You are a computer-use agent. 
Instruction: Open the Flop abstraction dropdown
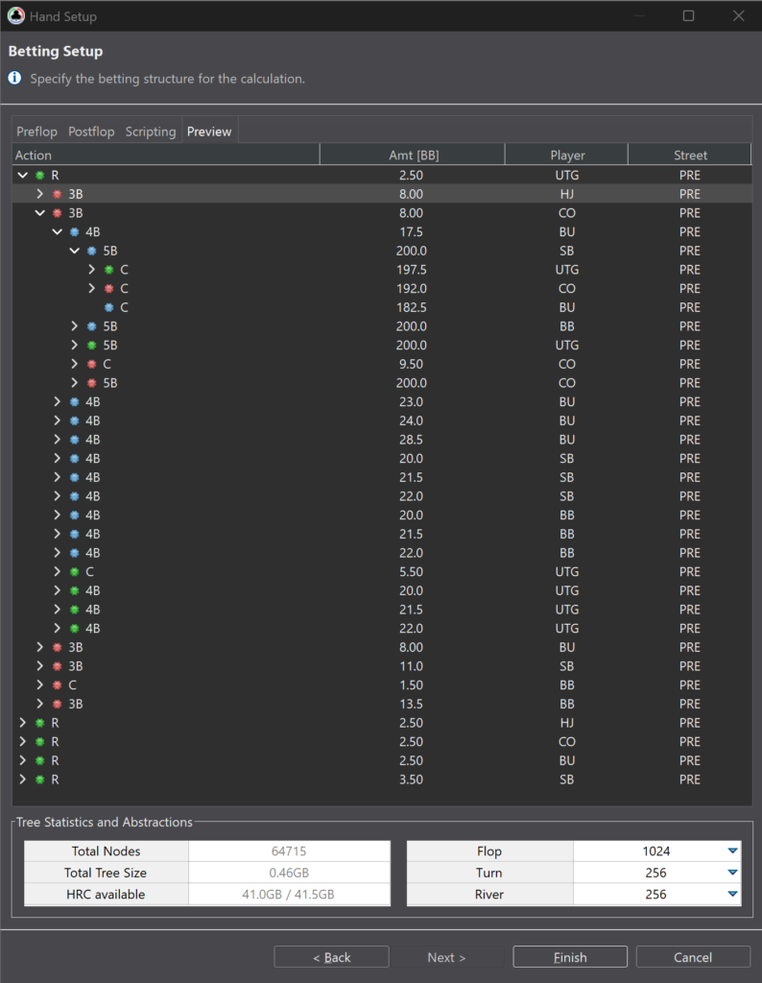coord(732,851)
